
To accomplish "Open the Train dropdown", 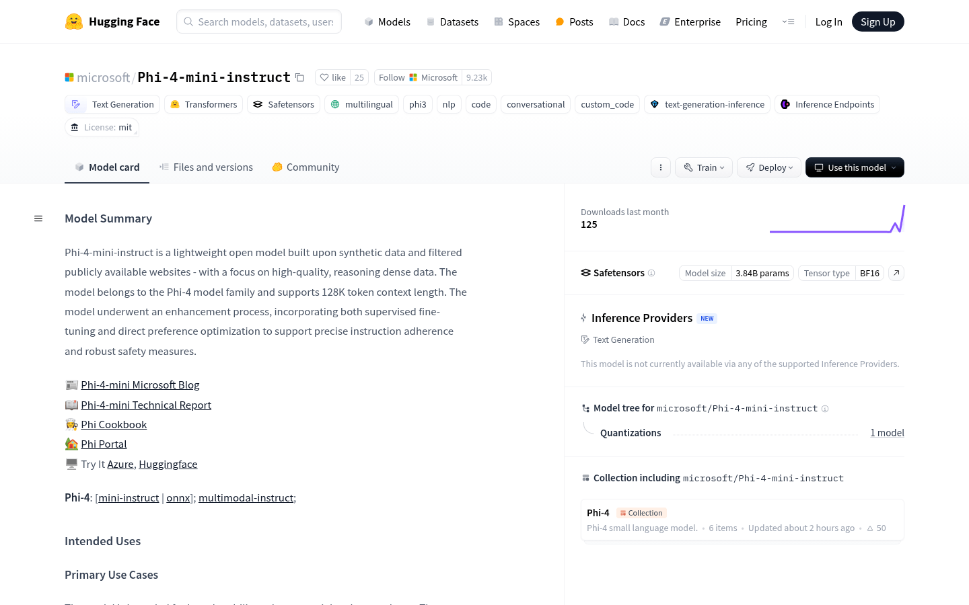I will click(704, 167).
